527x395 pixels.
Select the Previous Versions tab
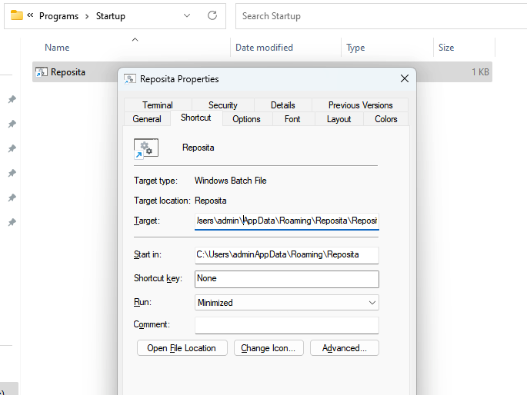pyautogui.click(x=360, y=105)
